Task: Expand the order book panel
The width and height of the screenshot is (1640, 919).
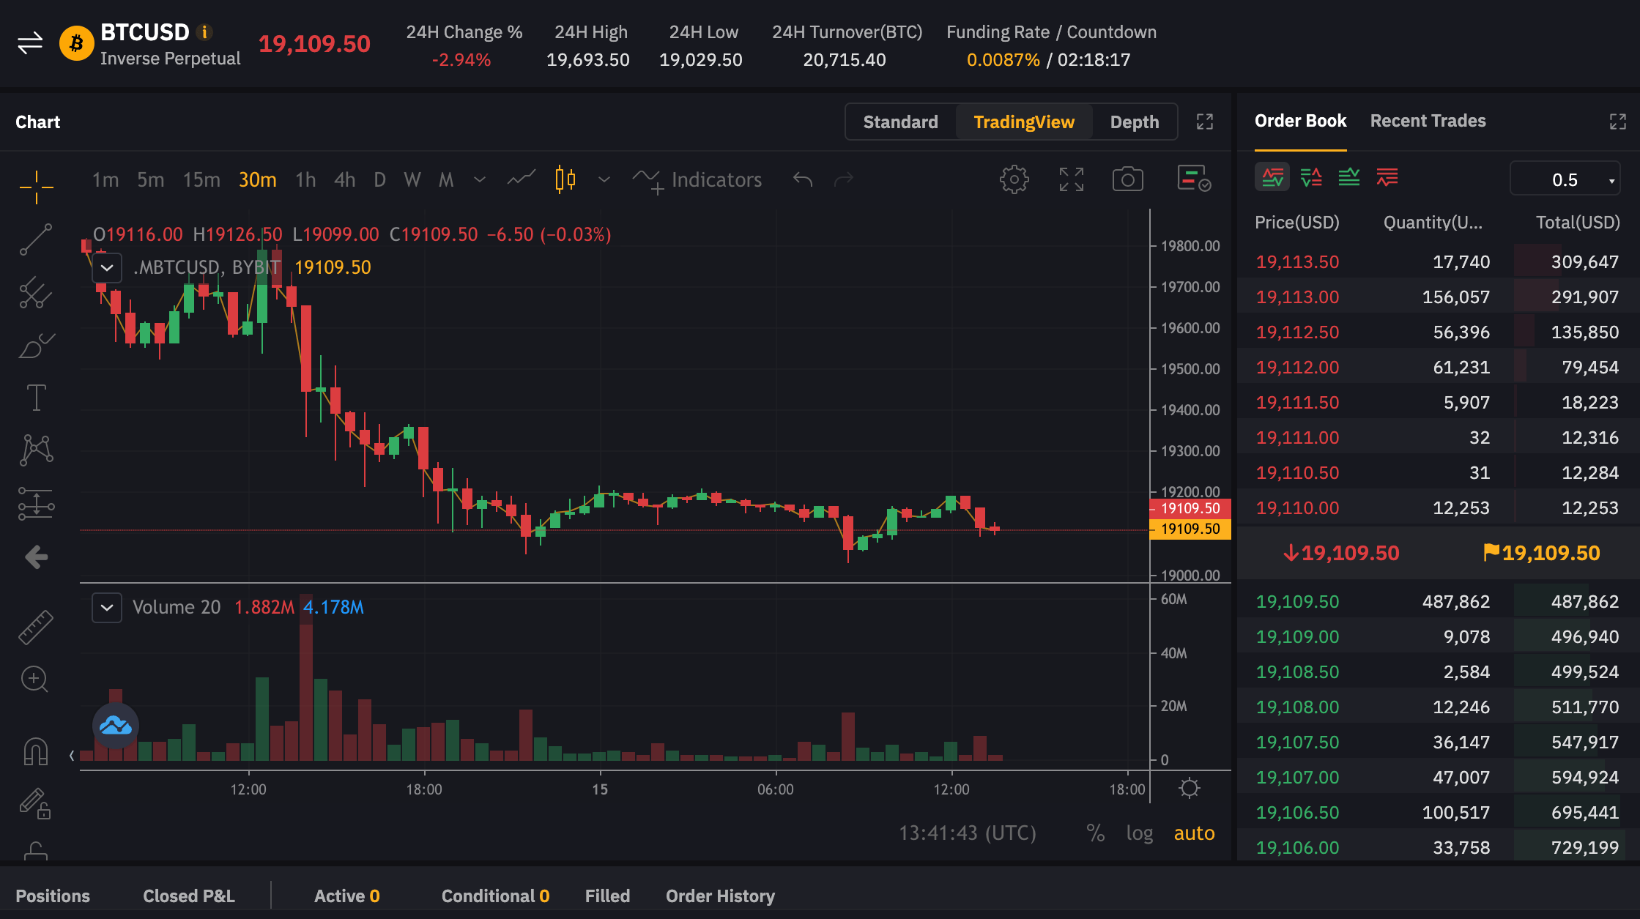Action: (1618, 122)
